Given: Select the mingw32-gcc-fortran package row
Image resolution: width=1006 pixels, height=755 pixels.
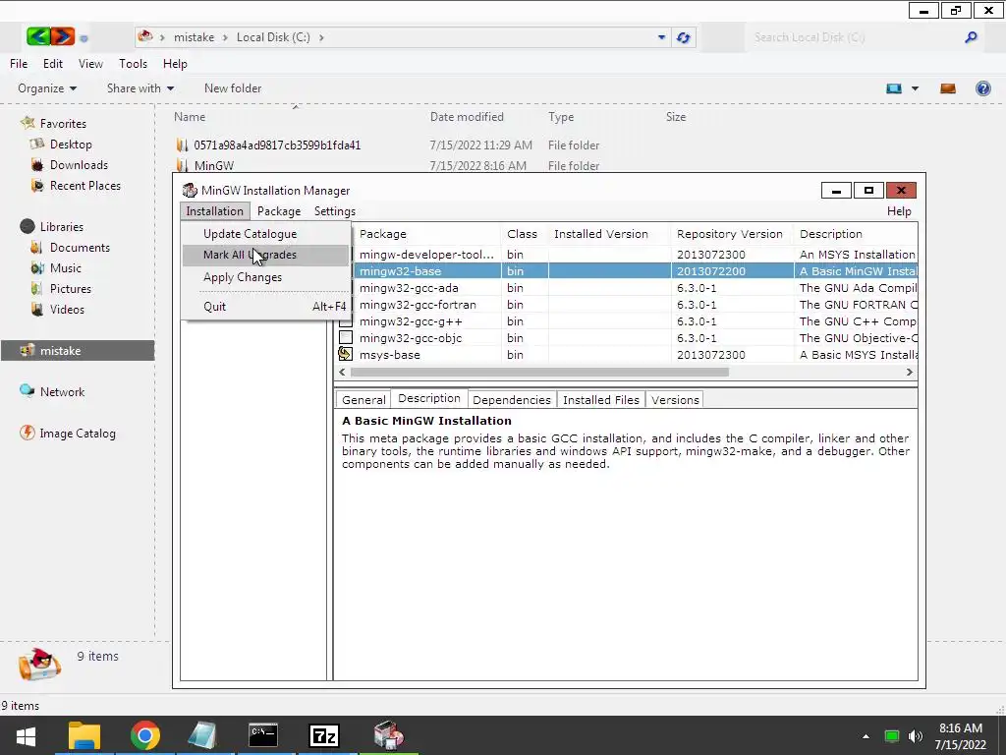Looking at the screenshot, I should coord(628,305).
